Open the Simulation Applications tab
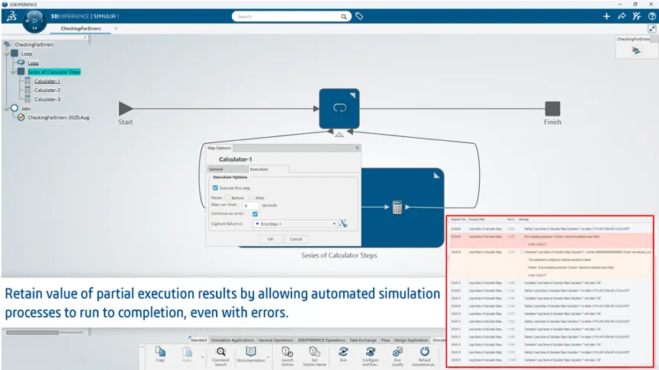Image resolution: width=659 pixels, height=370 pixels. tap(233, 340)
